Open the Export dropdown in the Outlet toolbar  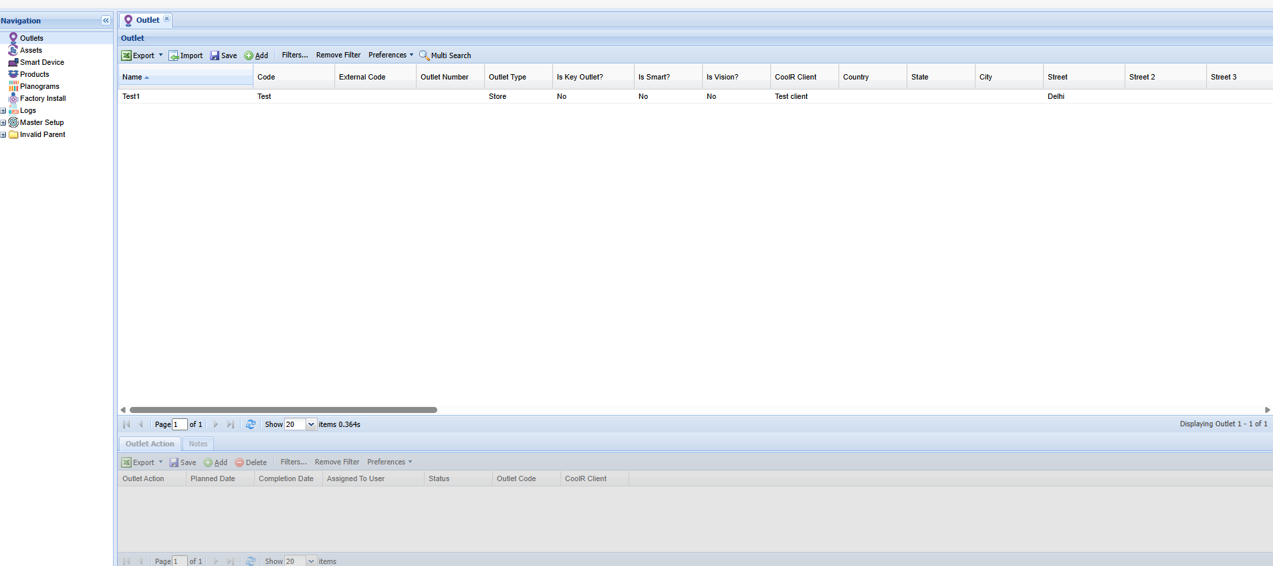(x=160, y=55)
